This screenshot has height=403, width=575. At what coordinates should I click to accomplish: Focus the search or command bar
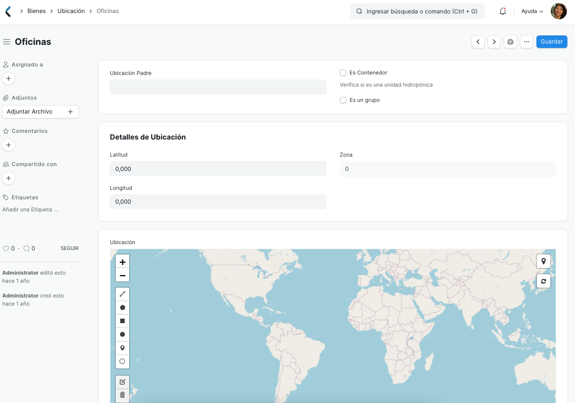tap(418, 11)
